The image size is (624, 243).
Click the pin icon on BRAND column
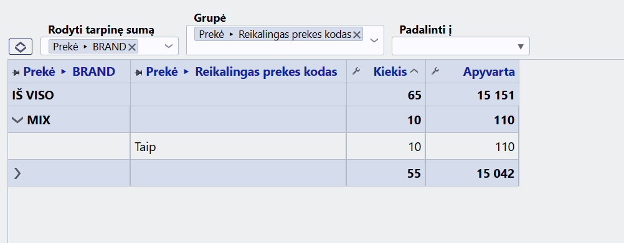17,72
